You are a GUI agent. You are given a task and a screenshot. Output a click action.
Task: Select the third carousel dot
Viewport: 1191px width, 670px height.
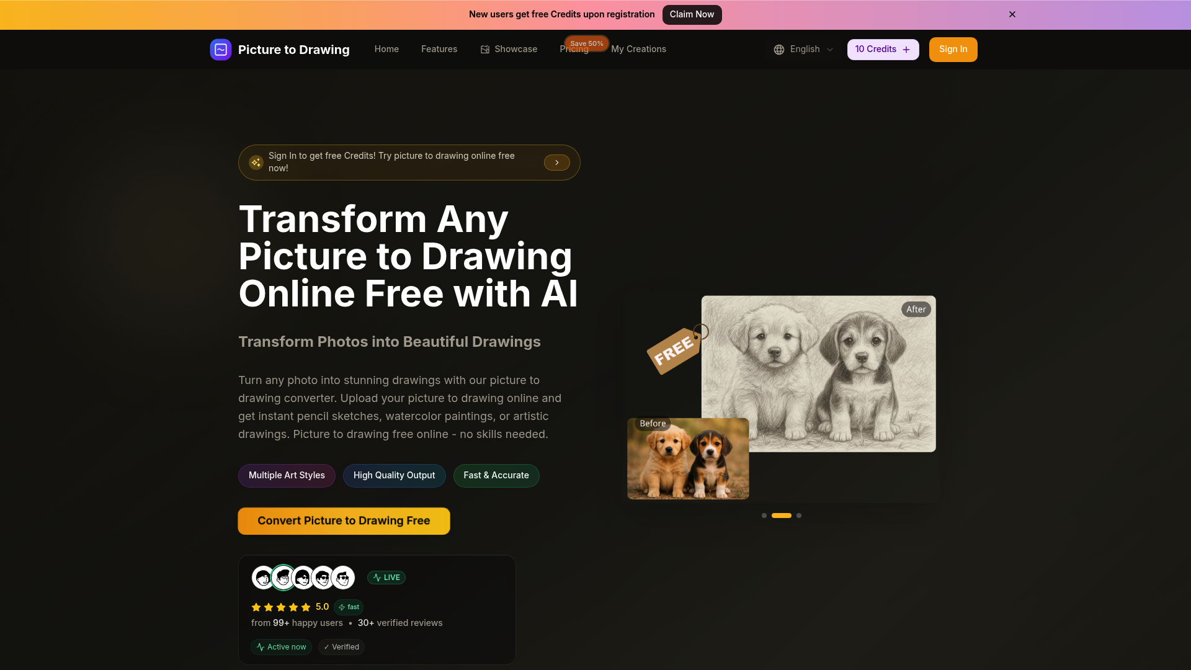click(799, 516)
